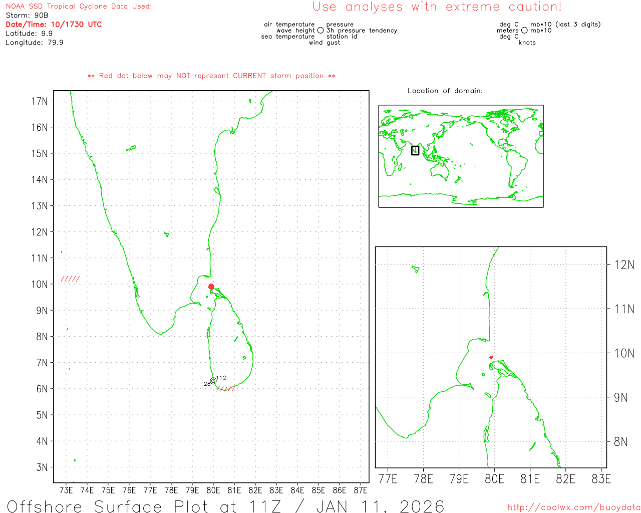
Task: Click the '10N' latitude label on inset map
Action: (x=624, y=353)
